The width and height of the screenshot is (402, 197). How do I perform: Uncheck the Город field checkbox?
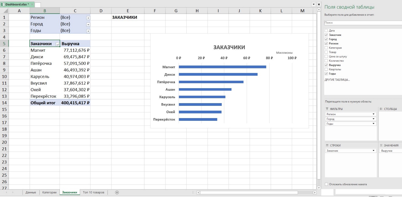[x=326, y=39]
